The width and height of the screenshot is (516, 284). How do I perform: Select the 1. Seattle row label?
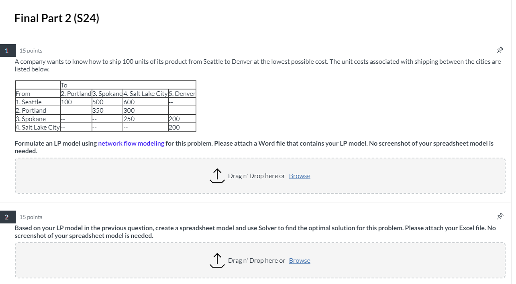click(x=28, y=102)
